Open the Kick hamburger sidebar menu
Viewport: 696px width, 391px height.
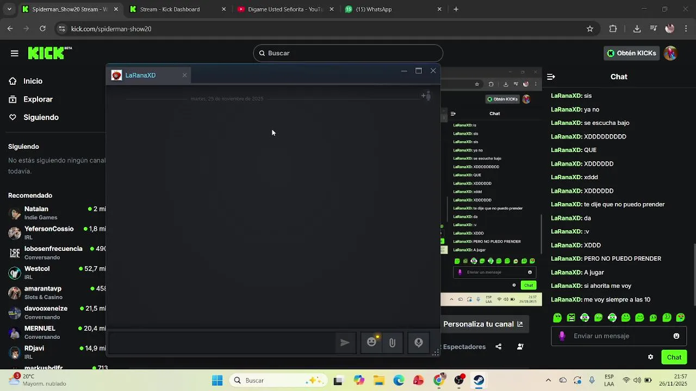(15, 53)
